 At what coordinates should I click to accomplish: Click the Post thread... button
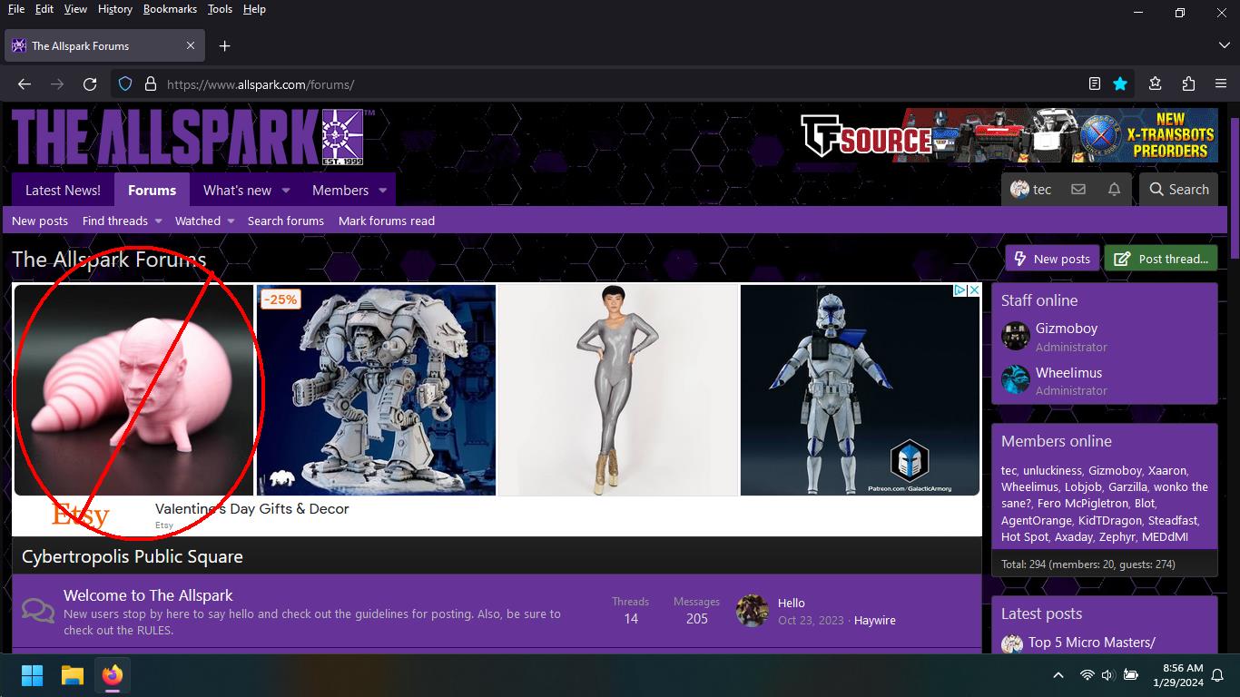pos(1162,259)
